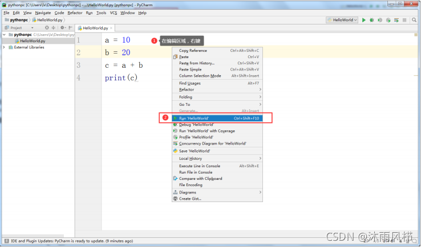This screenshot has height=247, width=421.
Task: Click Concurrency Diagram icon in main toolbar
Action: (x=396, y=20)
